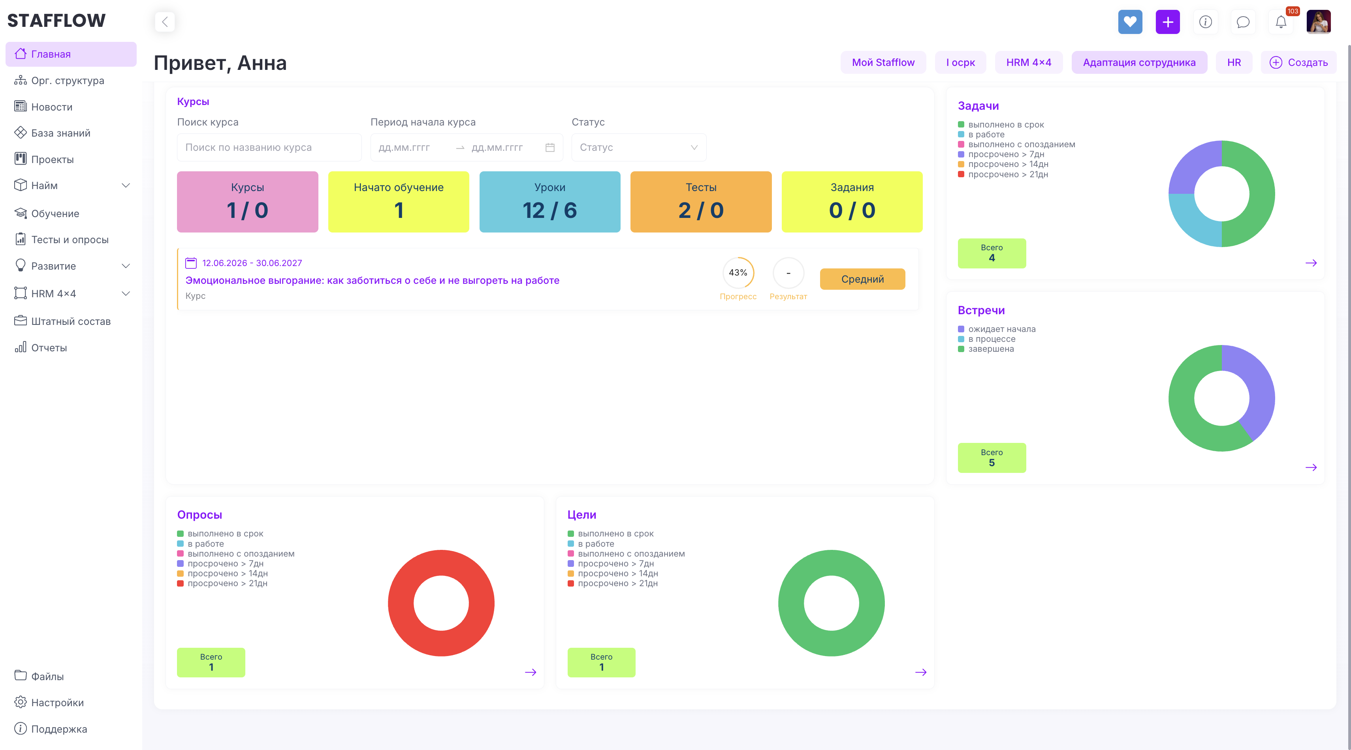The height and width of the screenshot is (750, 1351).
Task: Switch to the Адаптация сотрудника tab
Action: 1138,62
